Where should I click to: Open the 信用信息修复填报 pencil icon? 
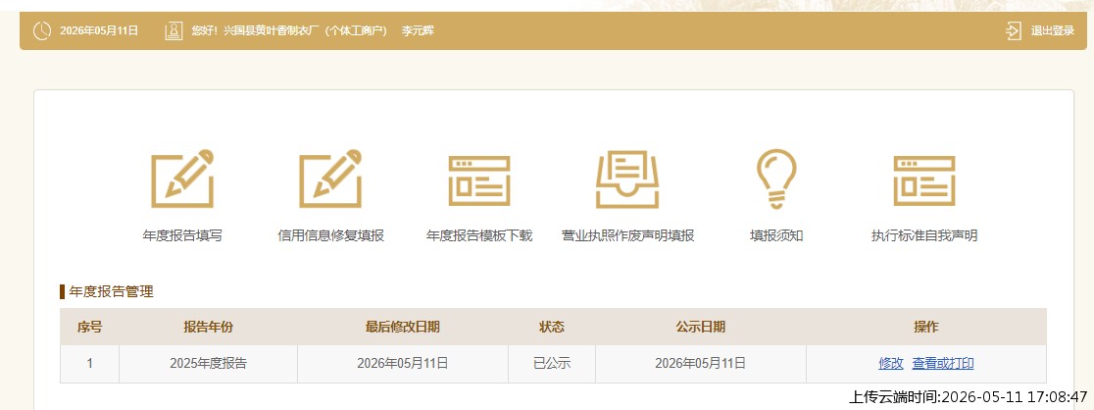[x=330, y=179]
